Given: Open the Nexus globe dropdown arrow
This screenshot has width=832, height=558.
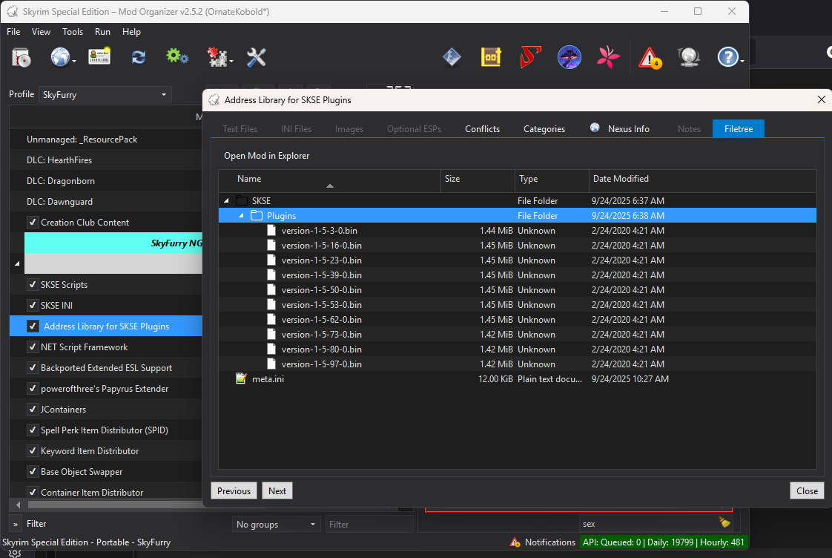Looking at the screenshot, I should click(x=74, y=62).
